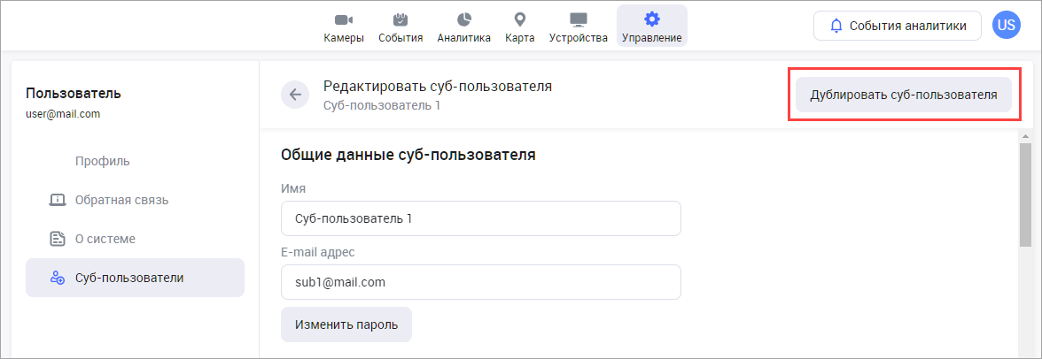The height and width of the screenshot is (359, 1042).
Task: Select the Управление gear section
Action: pos(651,27)
